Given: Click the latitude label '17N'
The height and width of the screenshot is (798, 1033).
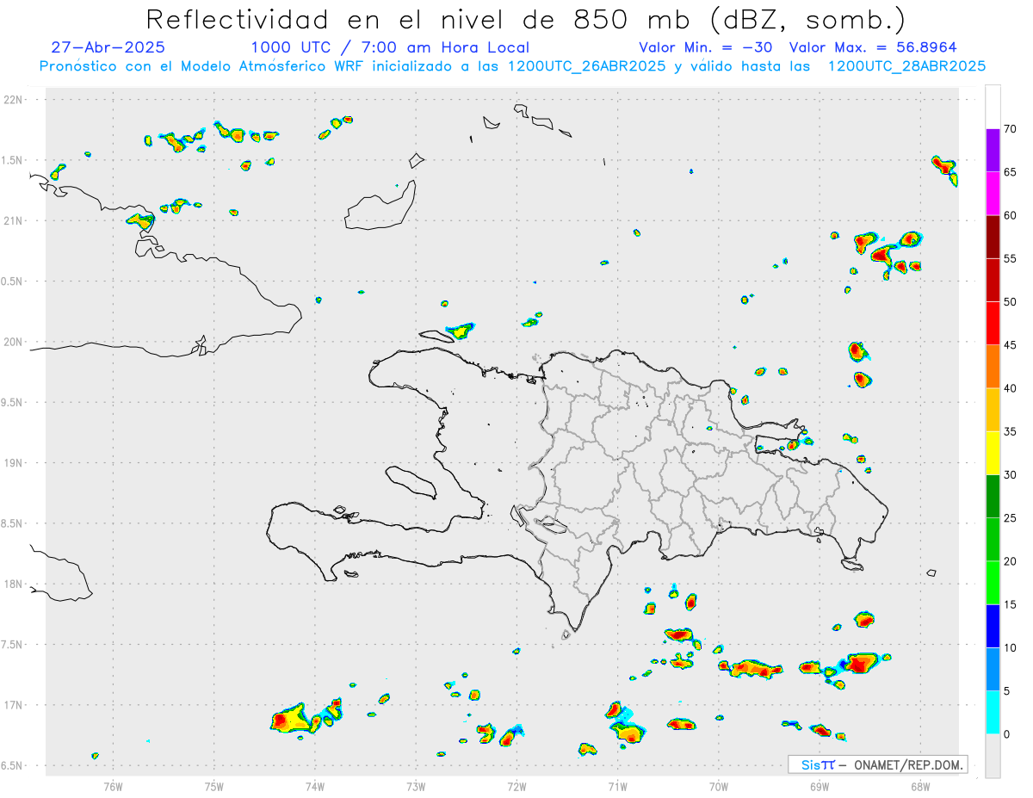Looking at the screenshot, I should tap(15, 705).
